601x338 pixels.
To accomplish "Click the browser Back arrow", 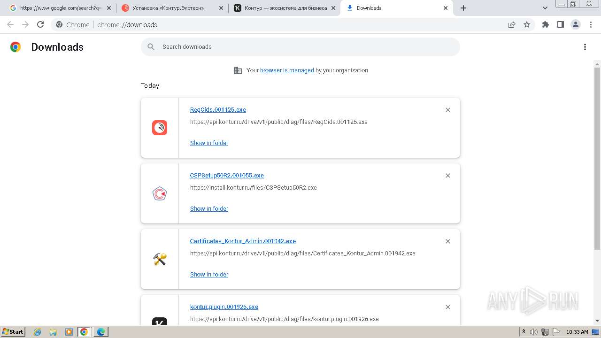I will [x=10, y=24].
